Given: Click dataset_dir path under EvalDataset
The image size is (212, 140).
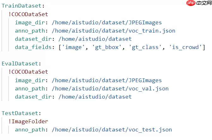Looking at the screenshot, I should pyautogui.click(x=92, y=97).
